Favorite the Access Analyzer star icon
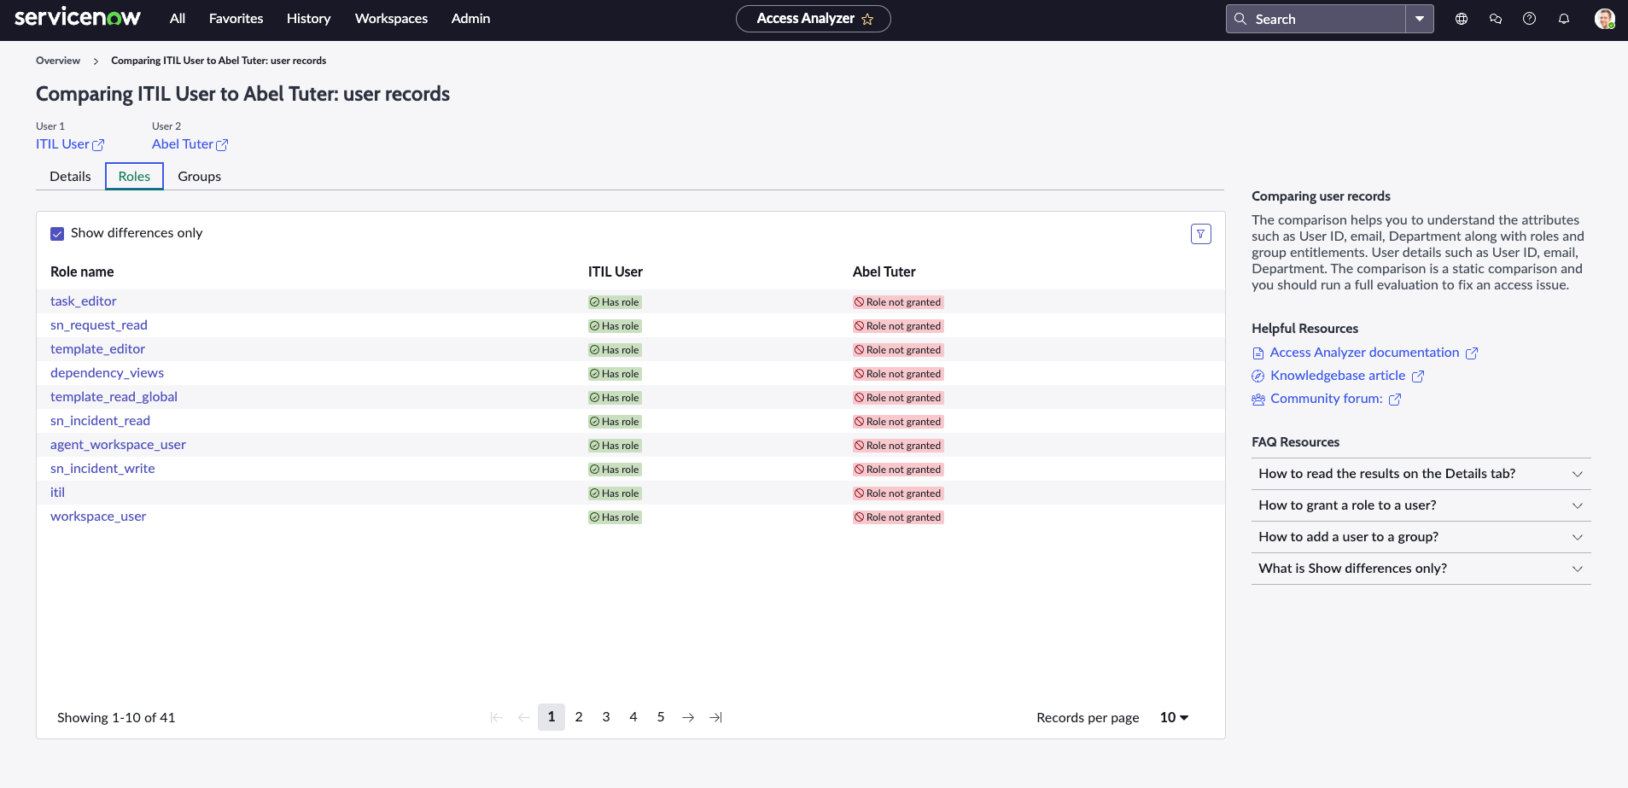The image size is (1628, 788). click(867, 19)
